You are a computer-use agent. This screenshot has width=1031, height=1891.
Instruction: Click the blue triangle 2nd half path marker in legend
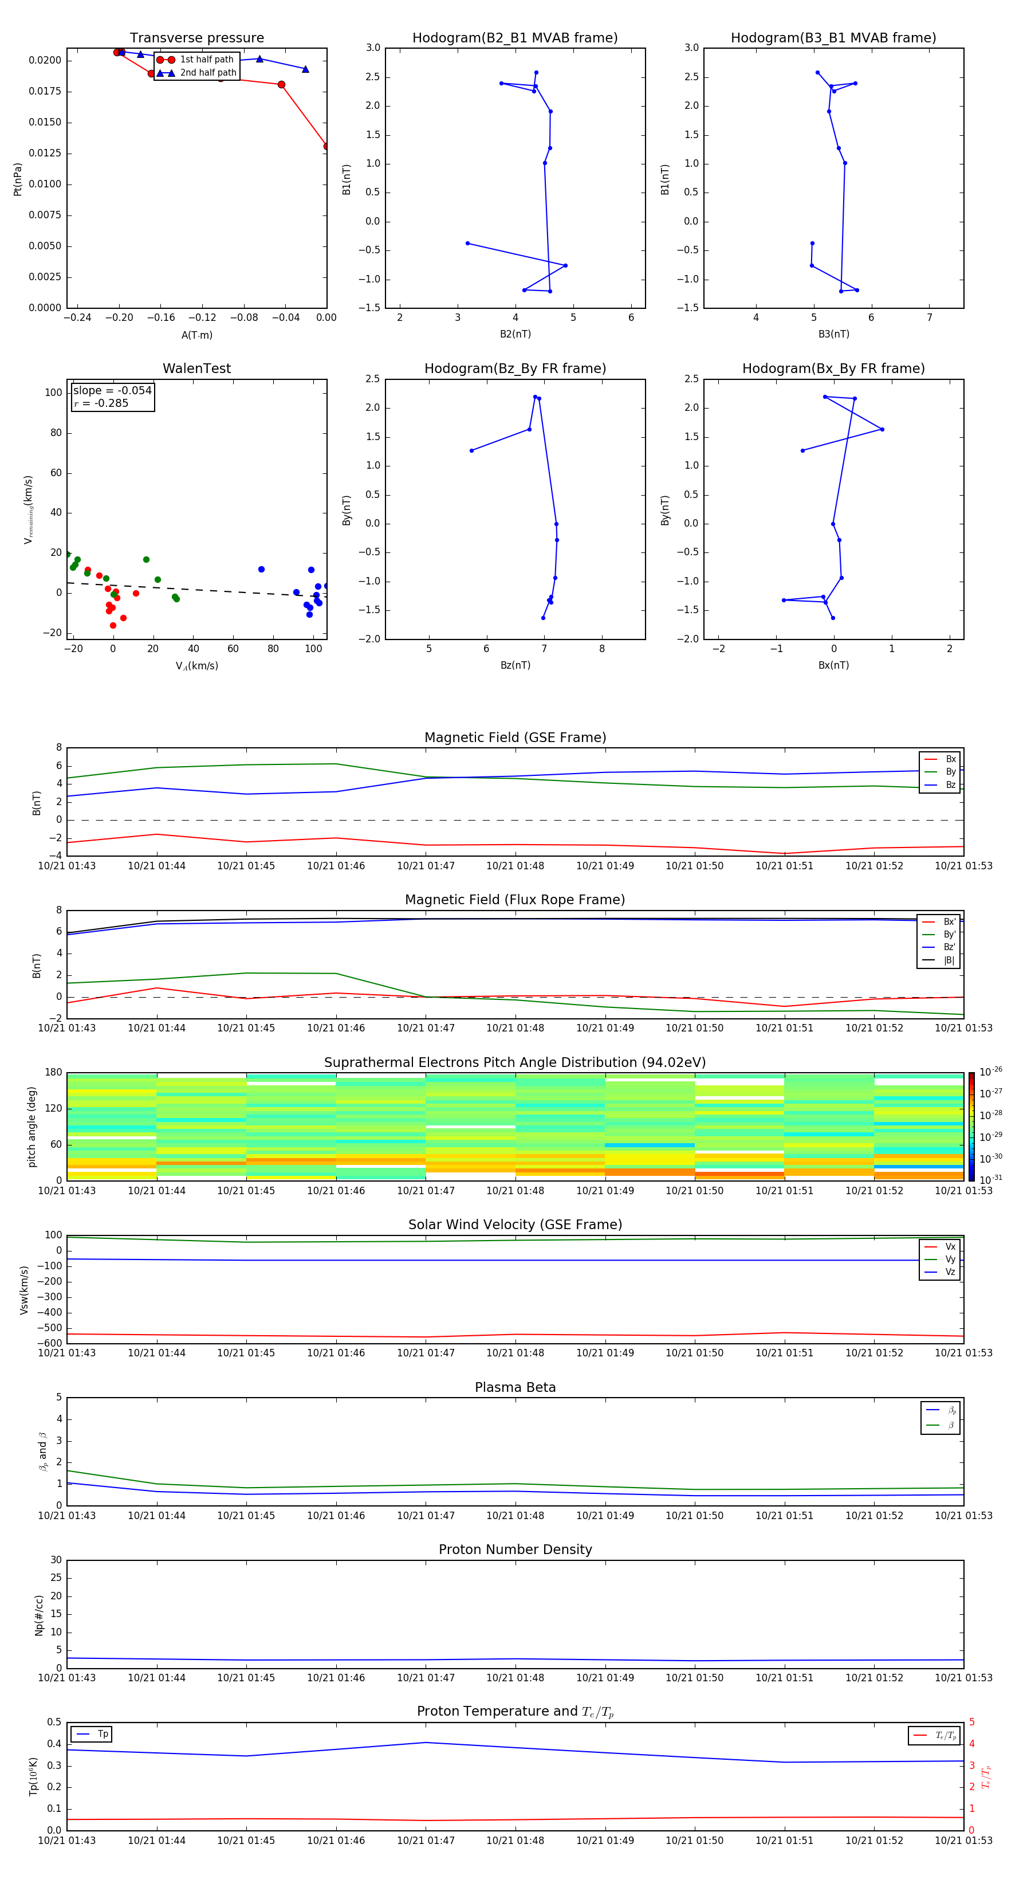165,73
